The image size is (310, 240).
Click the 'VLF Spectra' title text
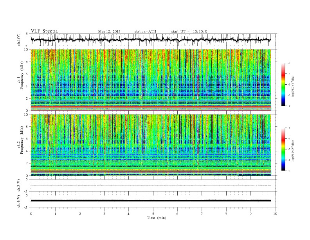tap(44, 31)
